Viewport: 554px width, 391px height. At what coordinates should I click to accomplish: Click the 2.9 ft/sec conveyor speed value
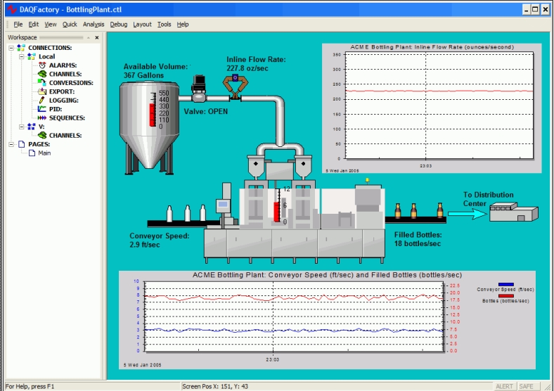(x=145, y=245)
